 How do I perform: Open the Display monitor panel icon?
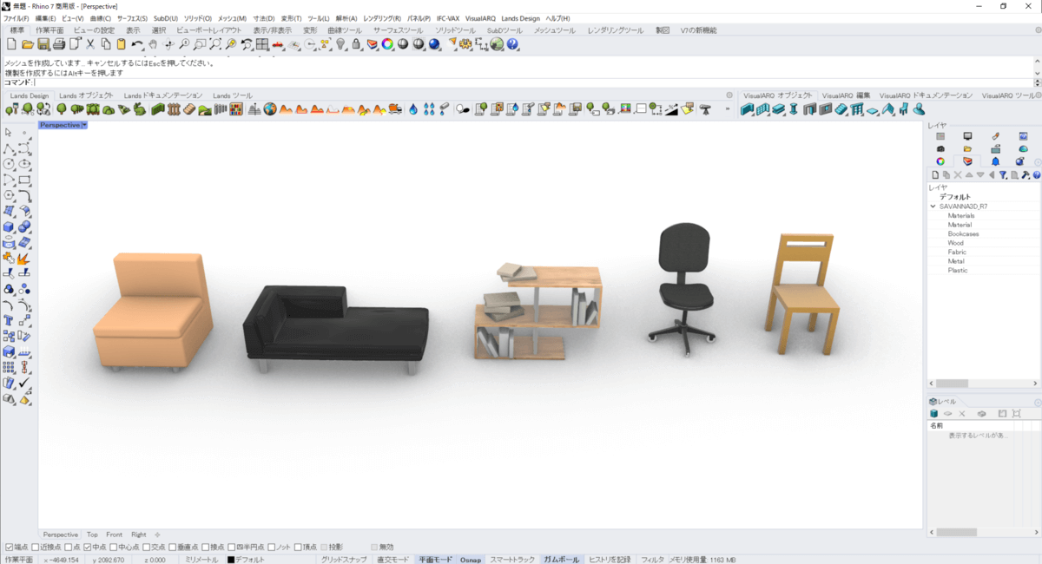coord(967,135)
